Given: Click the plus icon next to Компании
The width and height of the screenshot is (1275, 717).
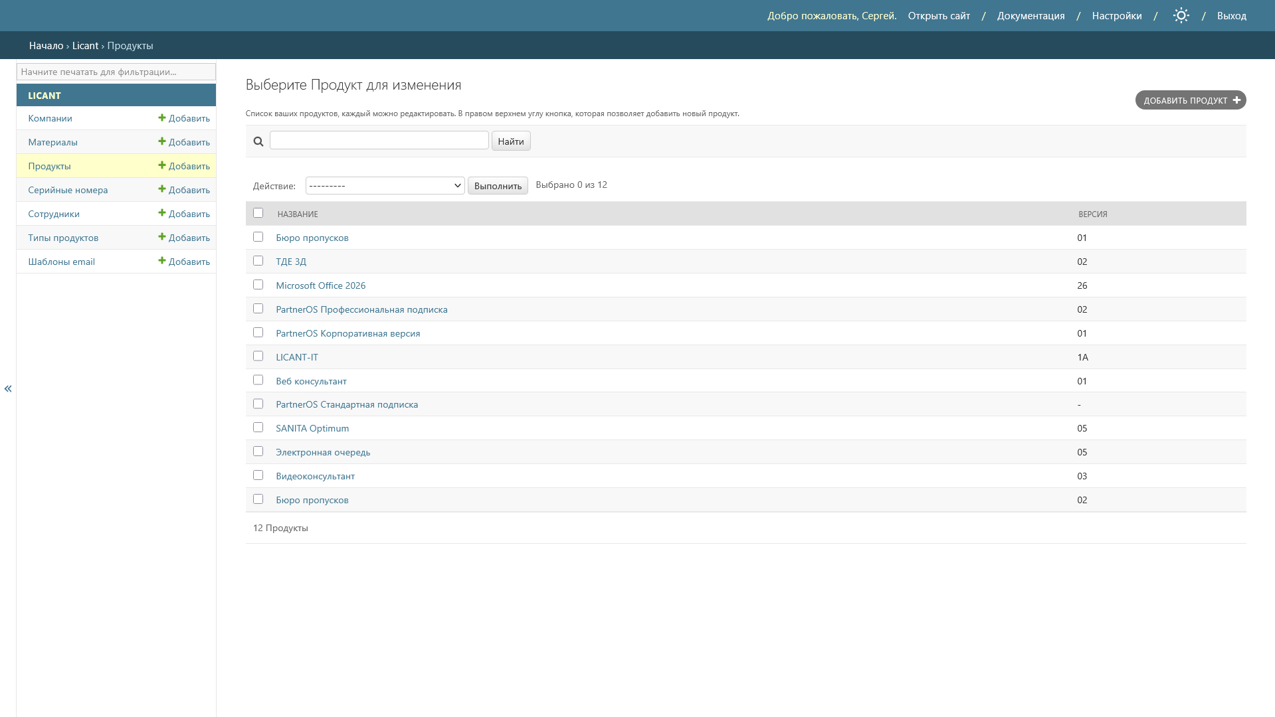Looking at the screenshot, I should (162, 118).
